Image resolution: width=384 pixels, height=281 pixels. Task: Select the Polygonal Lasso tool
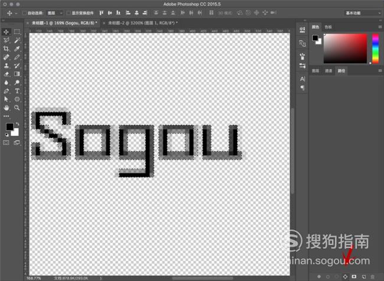(x=6, y=40)
